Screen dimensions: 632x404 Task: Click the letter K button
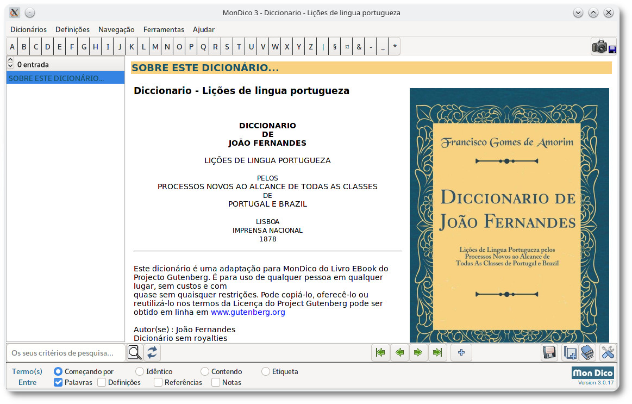(x=132, y=46)
